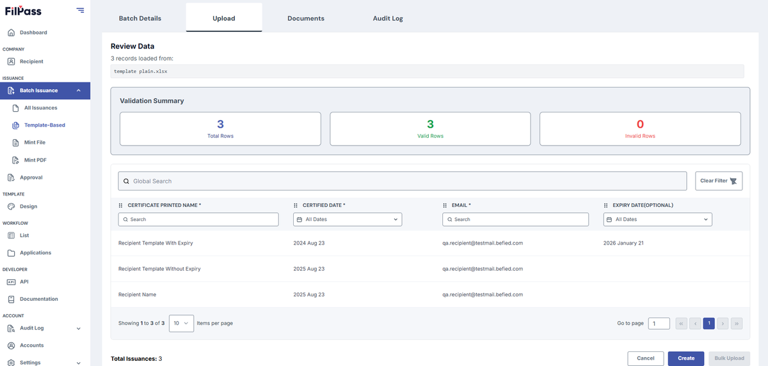The image size is (768, 366).
Task: Click the magnifier icon in Global Search
Action: 126,181
